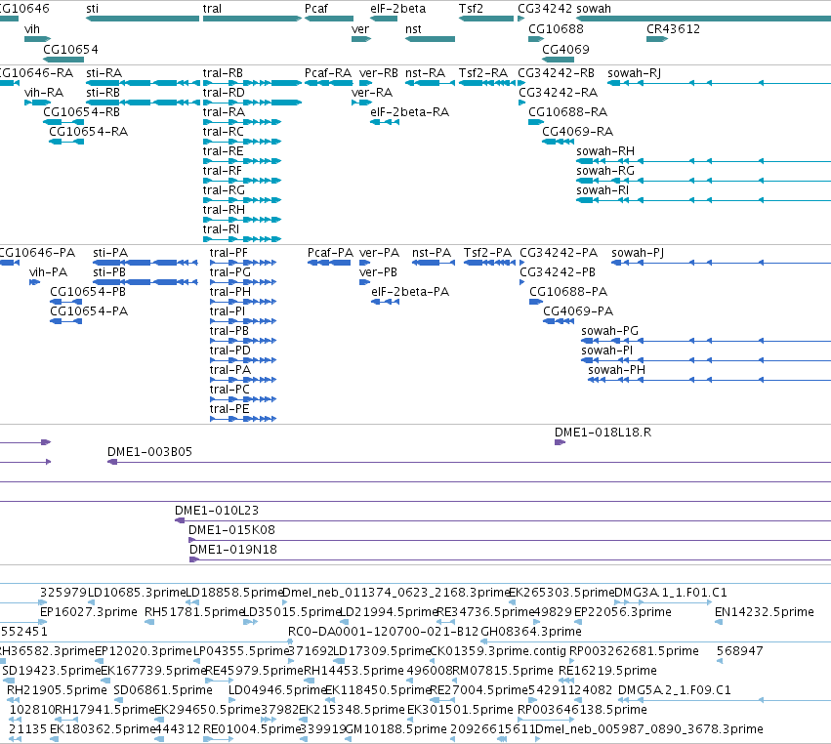Viewport: 831px width, 744px height.
Task: Open the CG34242-RB transcript
Action: pos(521,83)
